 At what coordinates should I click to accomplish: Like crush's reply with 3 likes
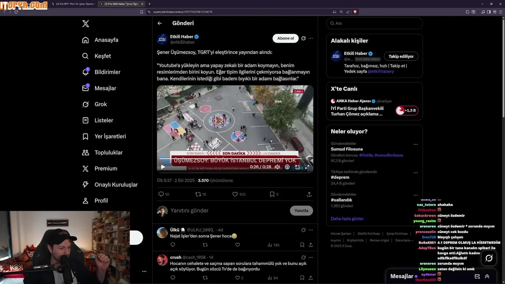point(239,278)
